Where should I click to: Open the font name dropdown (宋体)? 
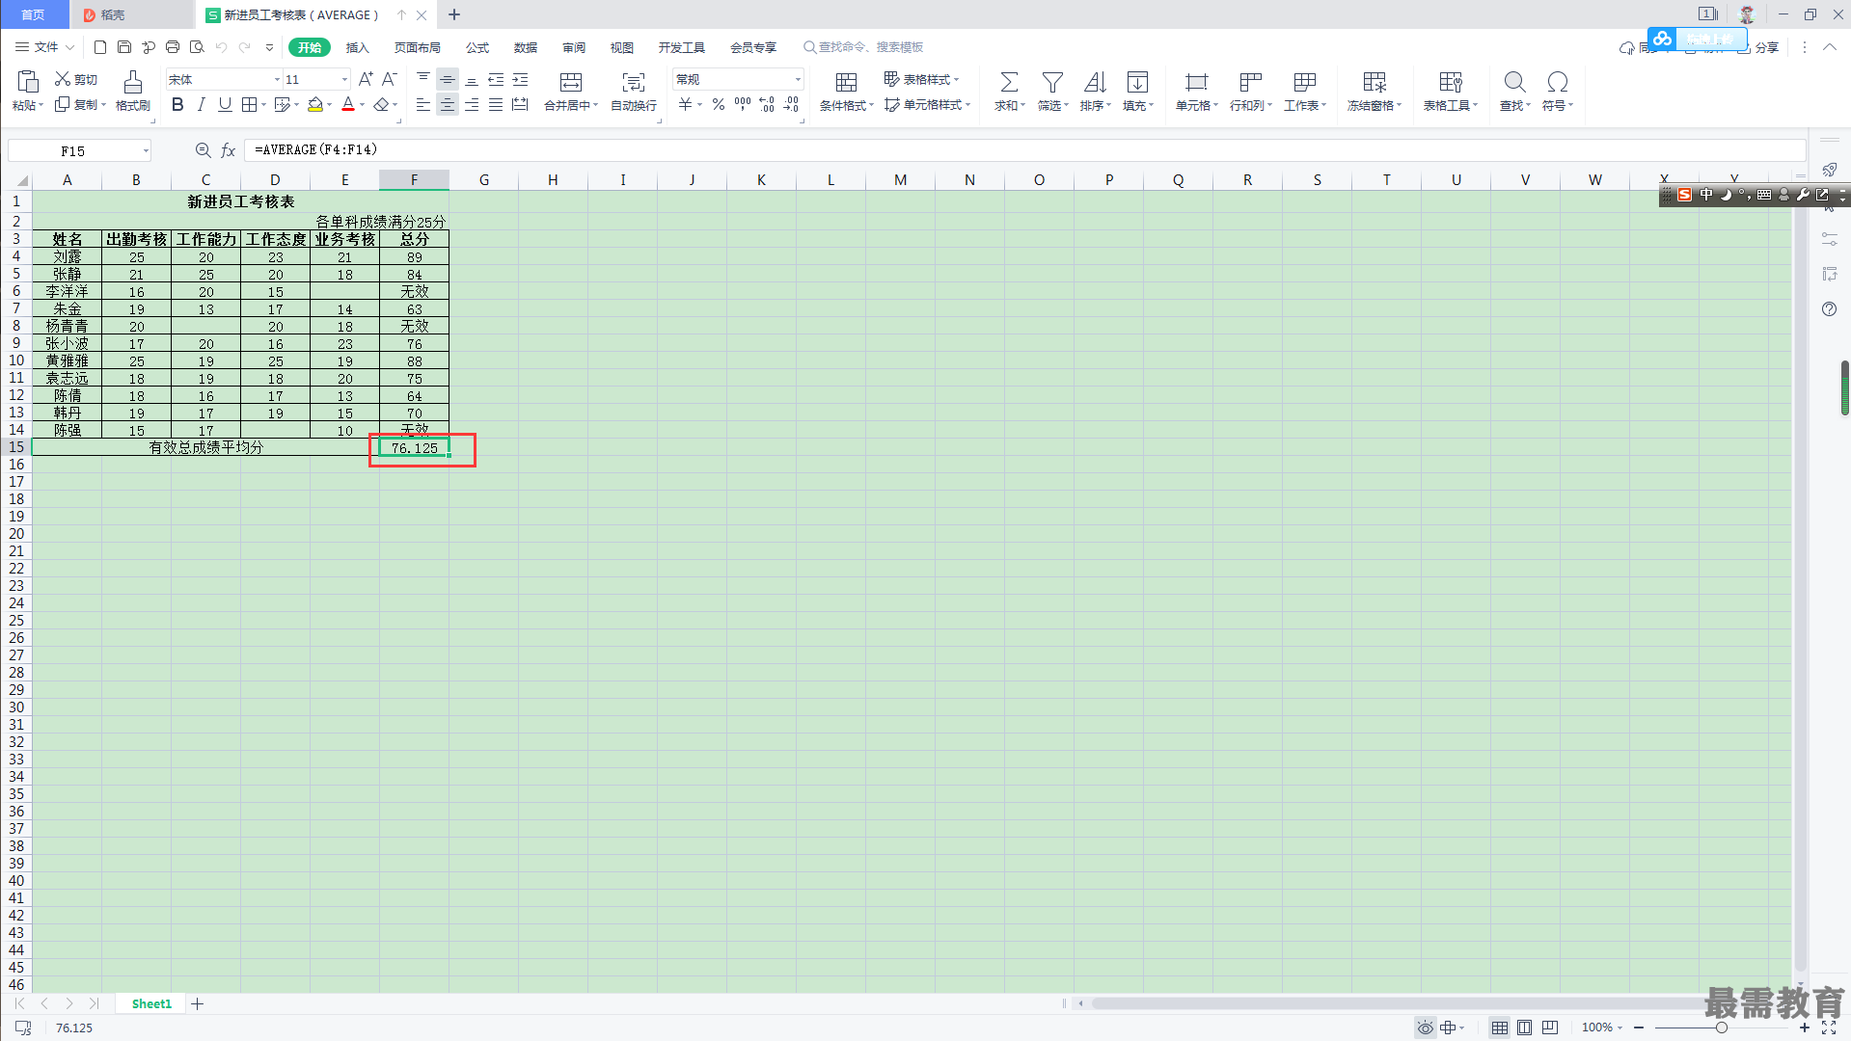click(277, 79)
